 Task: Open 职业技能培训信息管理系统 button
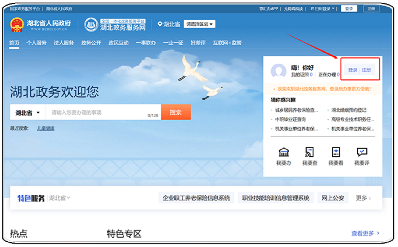tap(276, 198)
